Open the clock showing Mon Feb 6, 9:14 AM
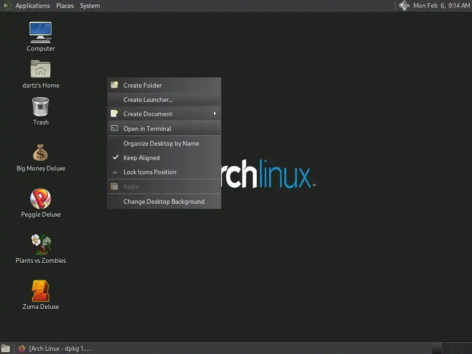The height and width of the screenshot is (354, 472). 441,6
